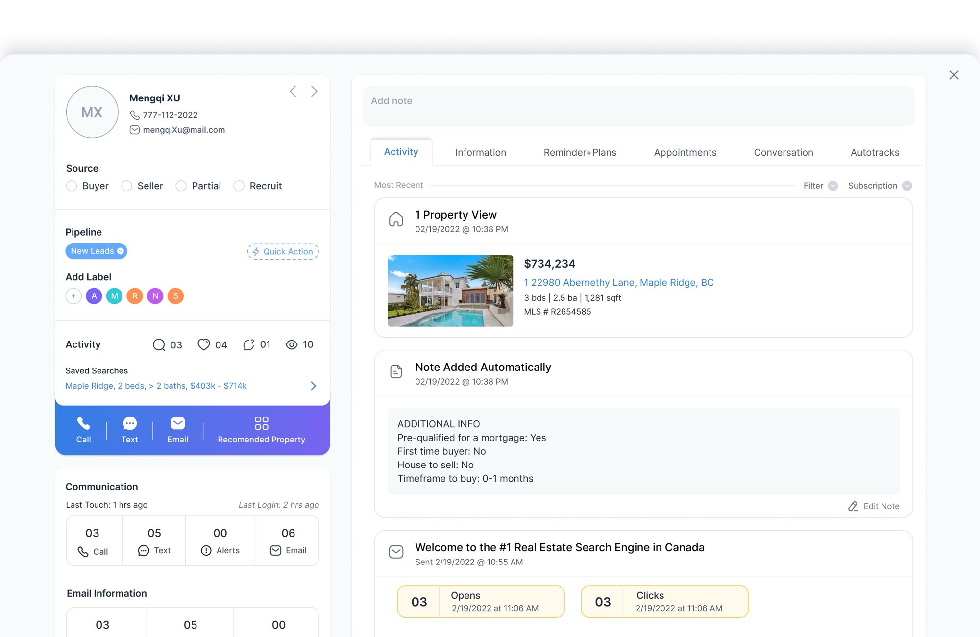The image size is (980, 637).
Task: Click the searches magnifier icon showing 03
Action: point(159,345)
